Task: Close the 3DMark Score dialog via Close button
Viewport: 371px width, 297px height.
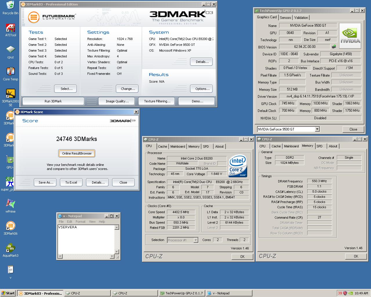Action: (x=123, y=182)
